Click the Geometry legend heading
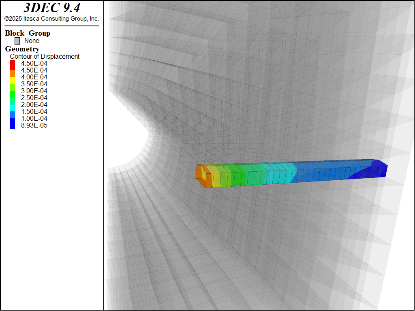This screenshot has height=311, width=415. 22,49
